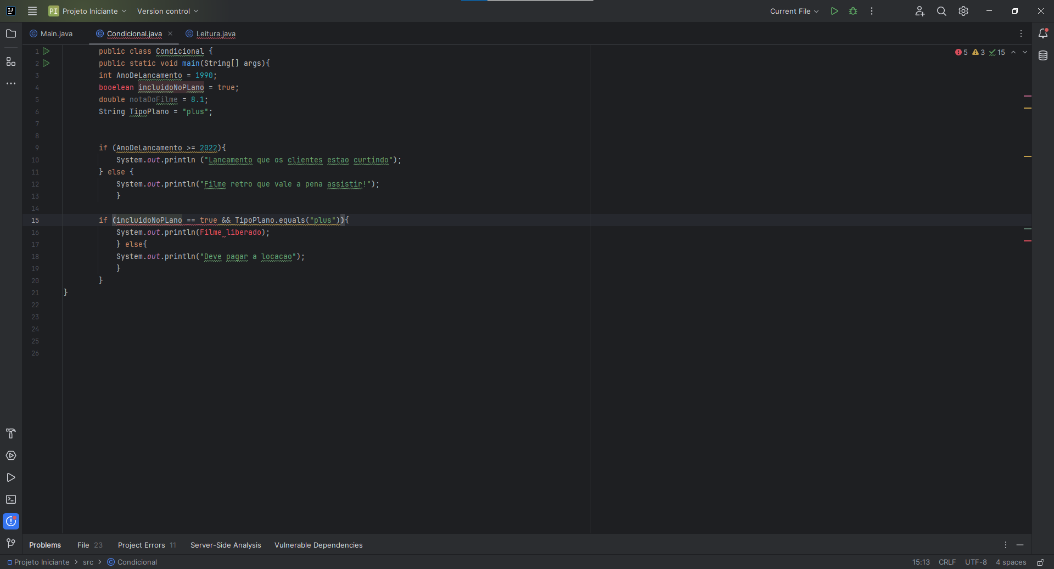Open line separator CRLF selector
This screenshot has width=1054, height=569.
pyautogui.click(x=947, y=562)
